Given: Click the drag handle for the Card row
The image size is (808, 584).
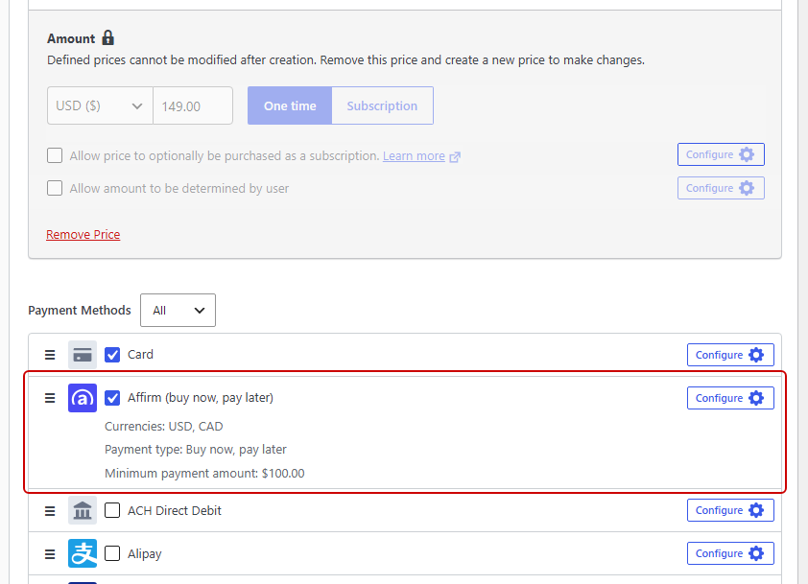Looking at the screenshot, I should click(x=50, y=355).
